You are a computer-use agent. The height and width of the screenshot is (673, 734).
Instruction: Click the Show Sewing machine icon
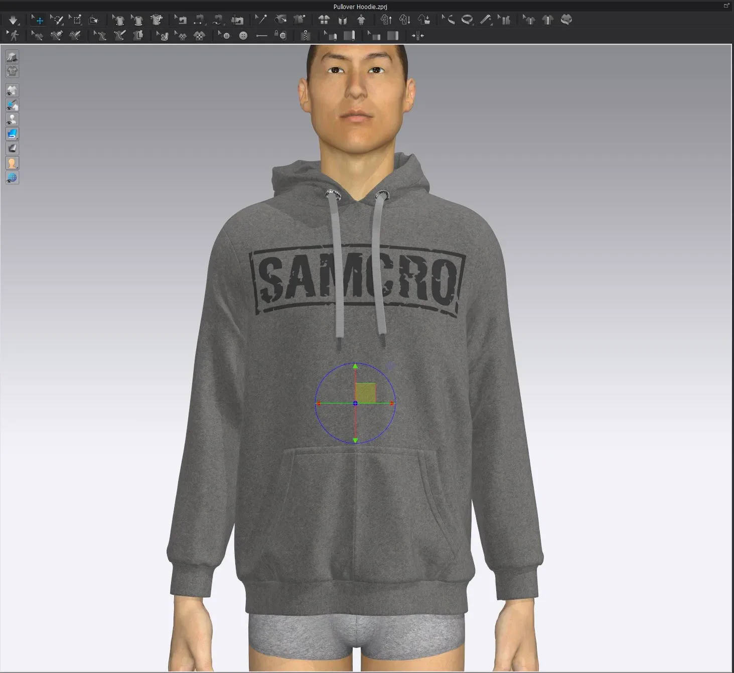point(237,20)
